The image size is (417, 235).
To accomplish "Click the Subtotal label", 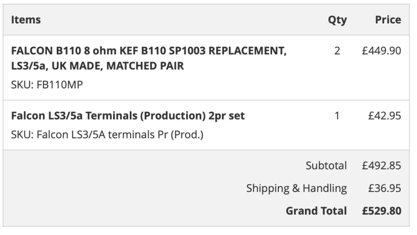I will pyautogui.click(x=326, y=166).
